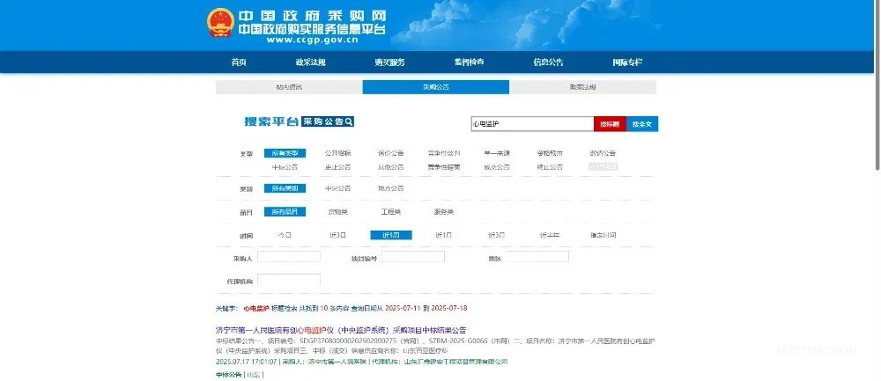Viewport: 881px width, 381px height.
Task: Select the 所有类型 type filter
Action: 285,153
